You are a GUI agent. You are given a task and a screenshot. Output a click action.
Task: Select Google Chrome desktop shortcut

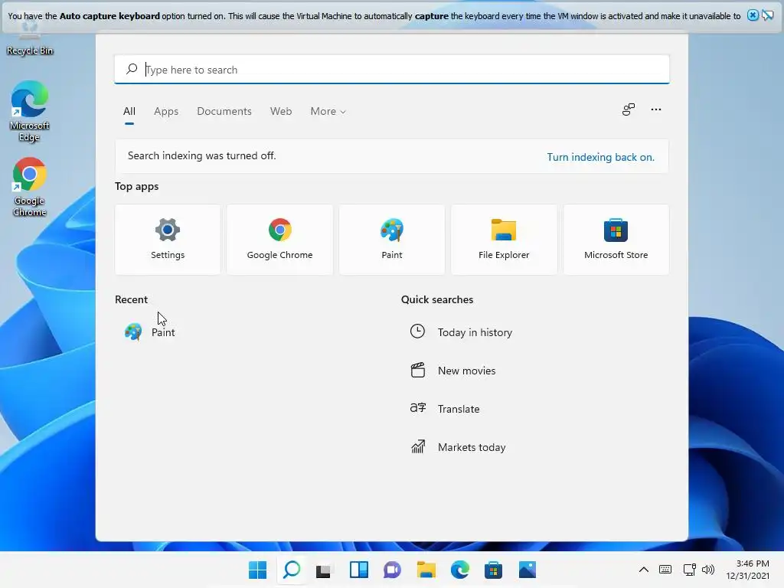pos(30,187)
